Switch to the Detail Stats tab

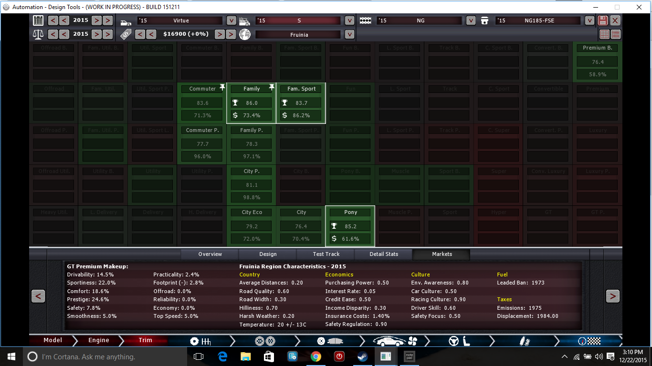384,254
